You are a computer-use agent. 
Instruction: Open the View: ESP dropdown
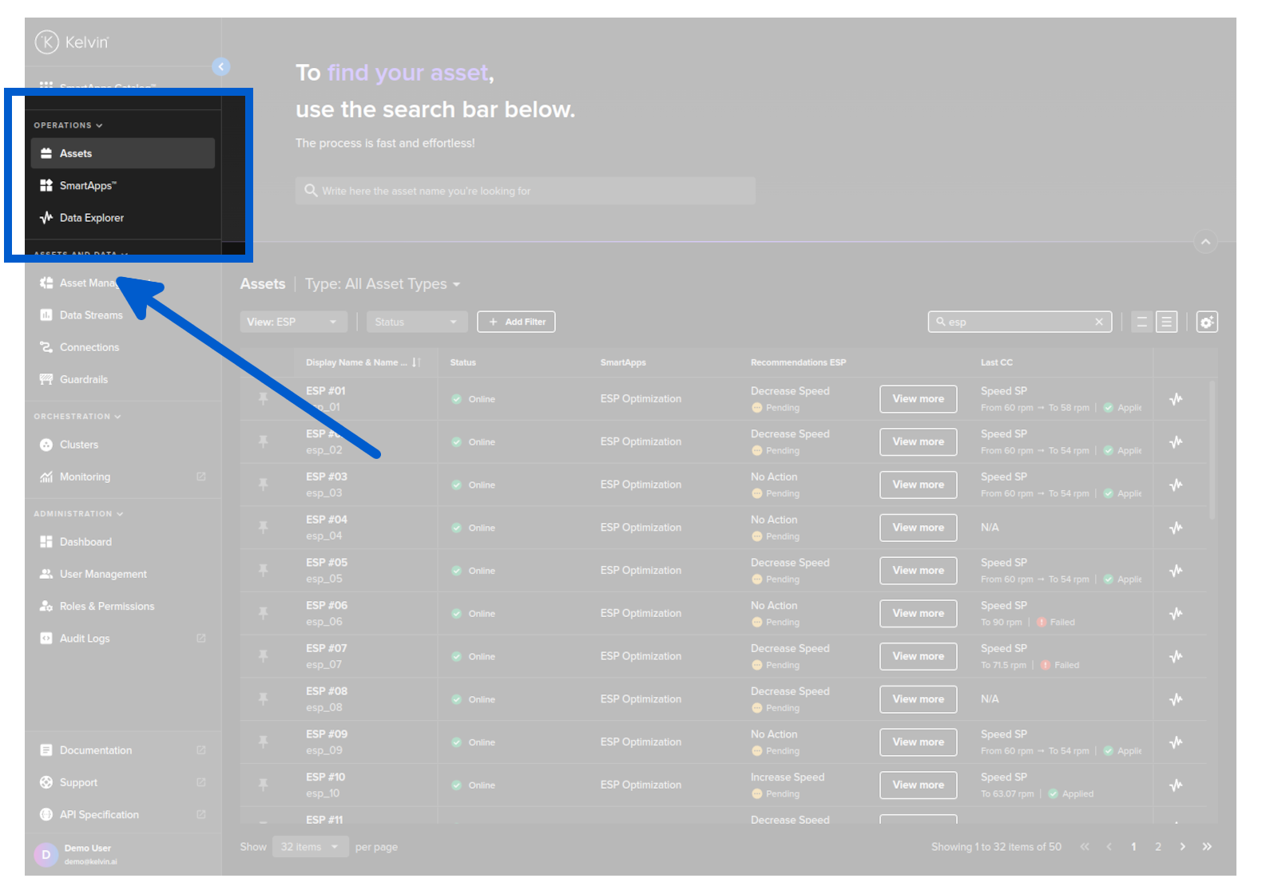tap(293, 322)
